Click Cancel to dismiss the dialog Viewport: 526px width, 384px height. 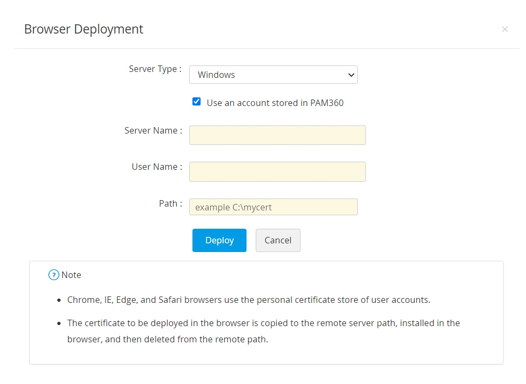pyautogui.click(x=278, y=240)
